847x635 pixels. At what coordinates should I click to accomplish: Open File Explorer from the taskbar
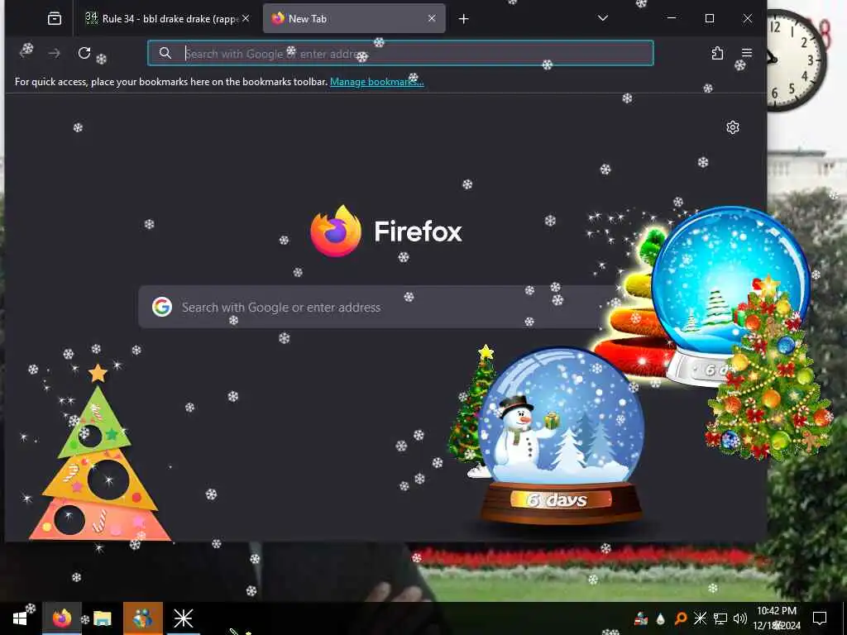(x=102, y=618)
